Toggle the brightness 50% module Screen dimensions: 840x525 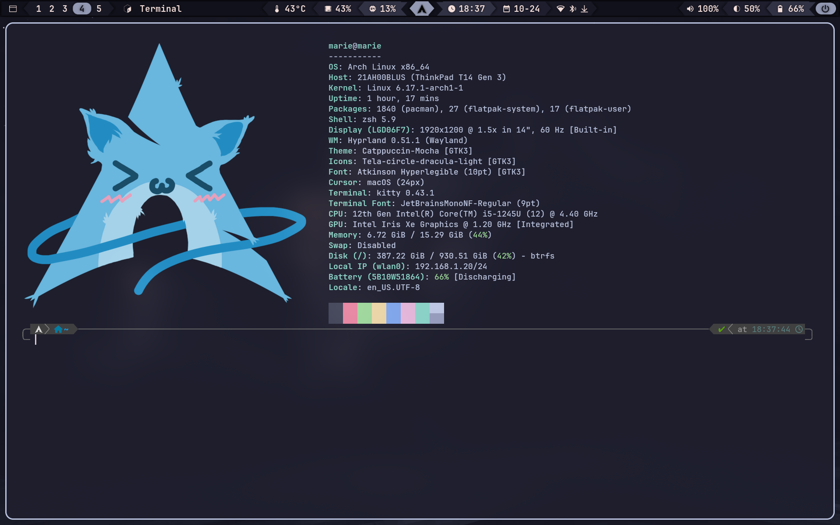click(745, 8)
